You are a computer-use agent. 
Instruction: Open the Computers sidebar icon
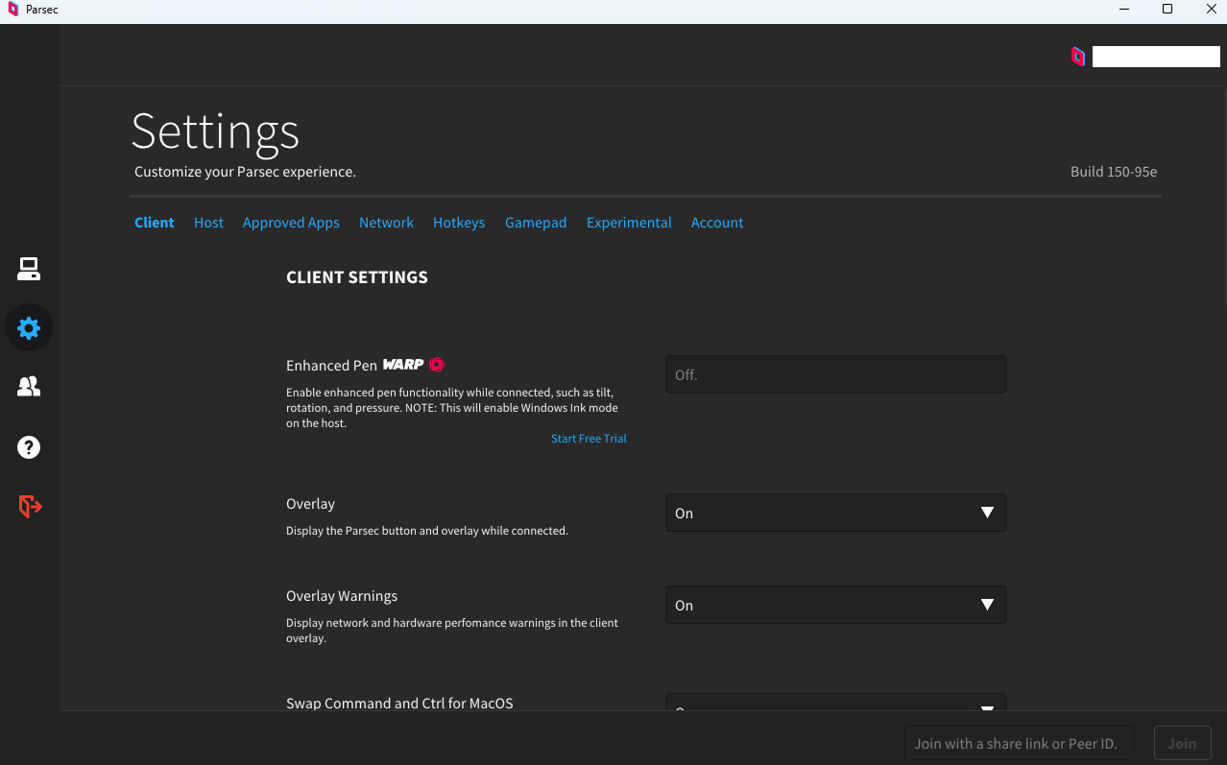(x=29, y=270)
